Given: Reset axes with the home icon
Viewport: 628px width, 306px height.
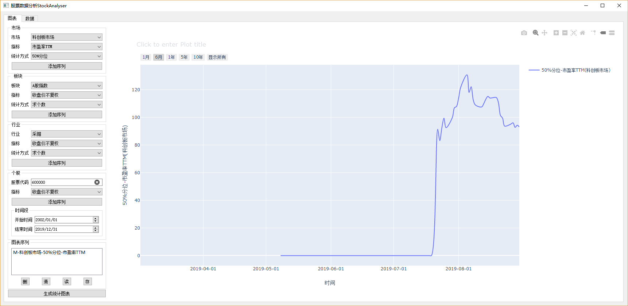Looking at the screenshot, I should (582, 33).
